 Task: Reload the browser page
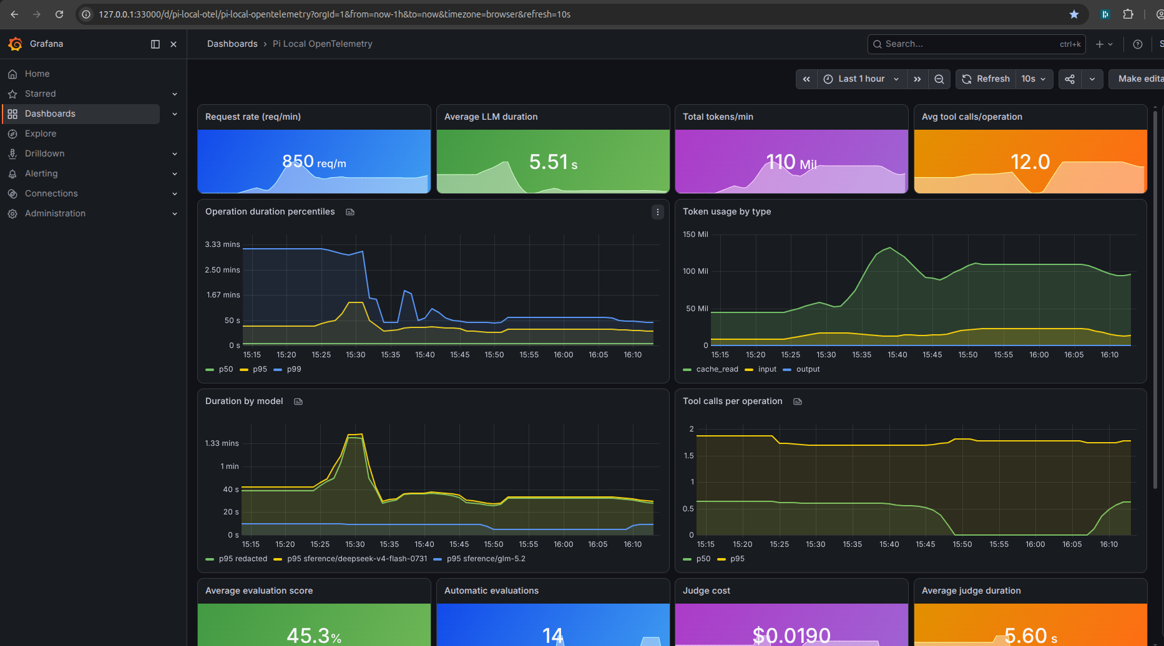59,14
